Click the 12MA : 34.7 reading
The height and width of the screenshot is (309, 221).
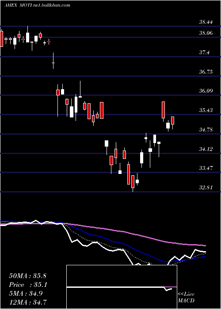point(27,302)
